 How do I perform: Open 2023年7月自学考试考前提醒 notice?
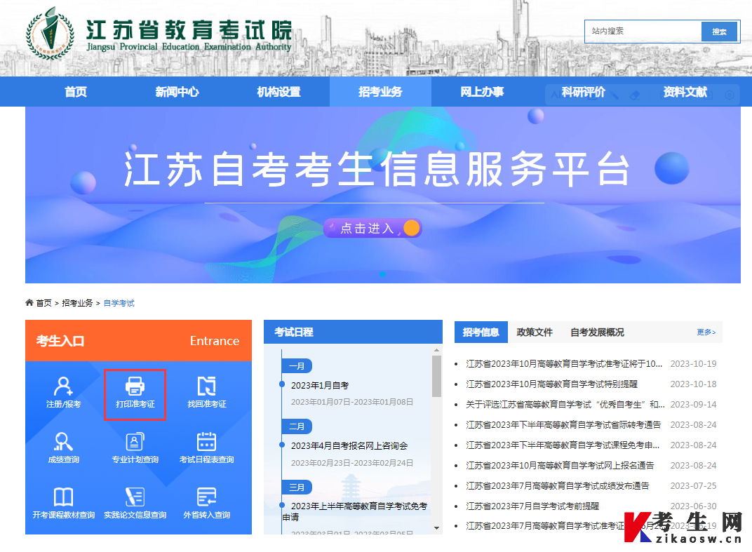coord(532,506)
